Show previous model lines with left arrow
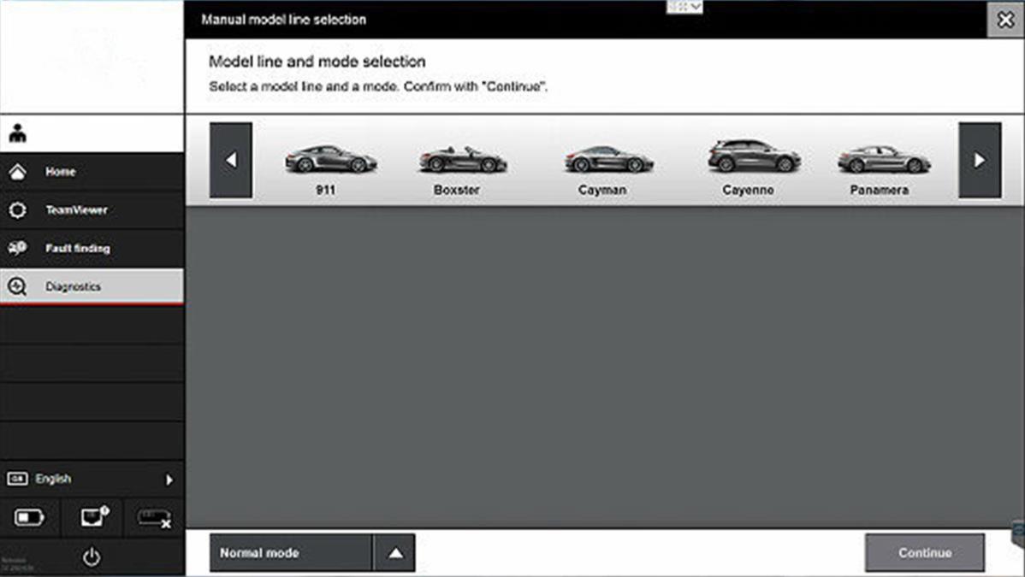Screen dimensions: 1025x577 tap(231, 160)
